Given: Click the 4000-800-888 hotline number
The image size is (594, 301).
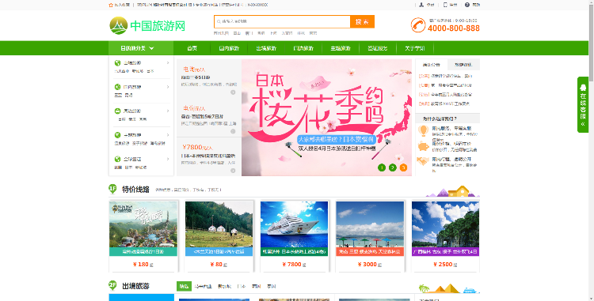Looking at the screenshot, I should pos(454,28).
